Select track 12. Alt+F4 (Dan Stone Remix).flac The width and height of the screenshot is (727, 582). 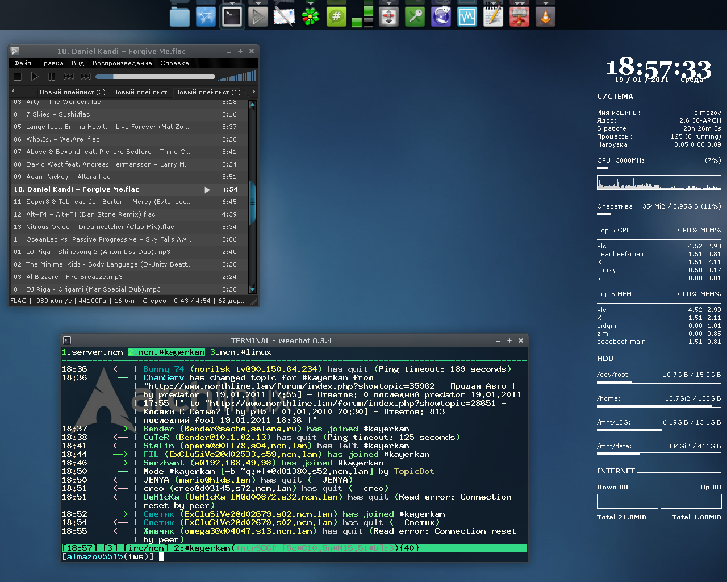pyautogui.click(x=129, y=214)
